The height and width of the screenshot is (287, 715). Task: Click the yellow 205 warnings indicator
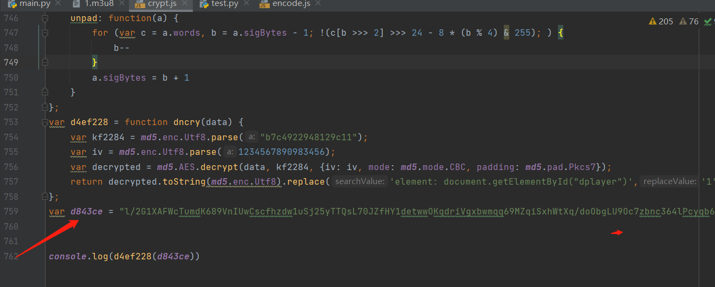pos(661,22)
